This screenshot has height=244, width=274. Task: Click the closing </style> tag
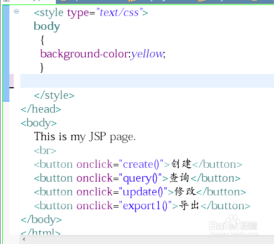[x=54, y=96]
